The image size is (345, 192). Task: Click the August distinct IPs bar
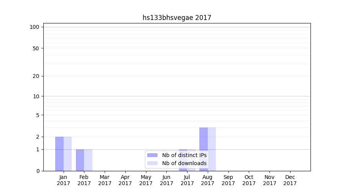[x=204, y=149]
